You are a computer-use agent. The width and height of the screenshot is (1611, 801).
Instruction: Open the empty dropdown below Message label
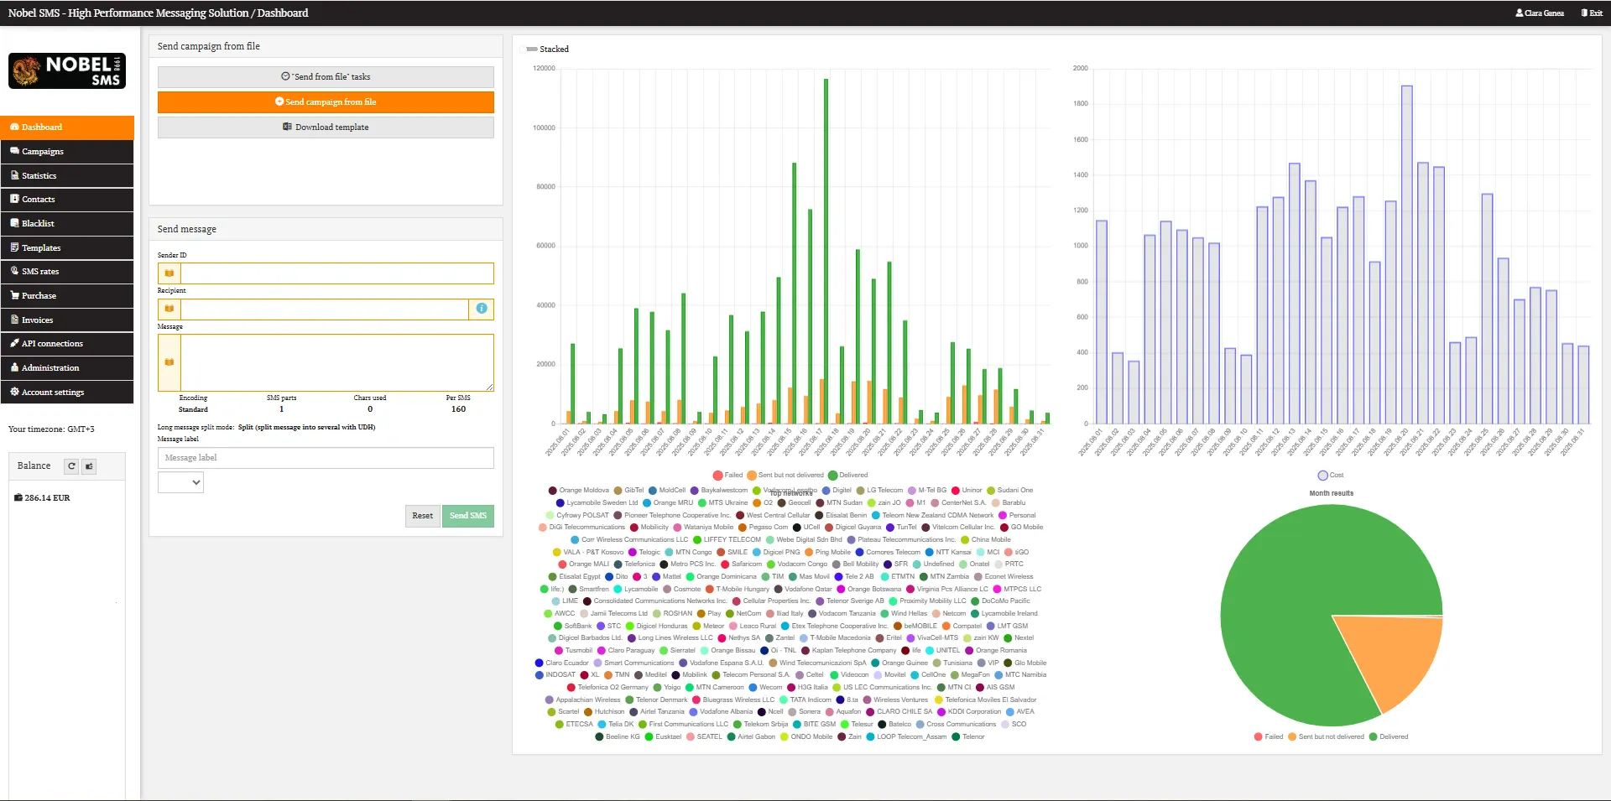(x=180, y=482)
